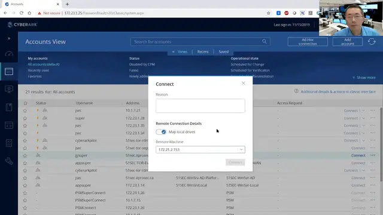383x215 pixels.
Task: Select the Favorites view
Action: [35, 76]
